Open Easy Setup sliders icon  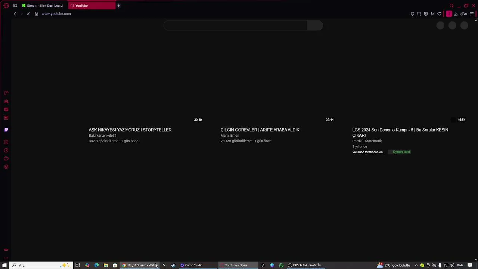tap(472, 14)
